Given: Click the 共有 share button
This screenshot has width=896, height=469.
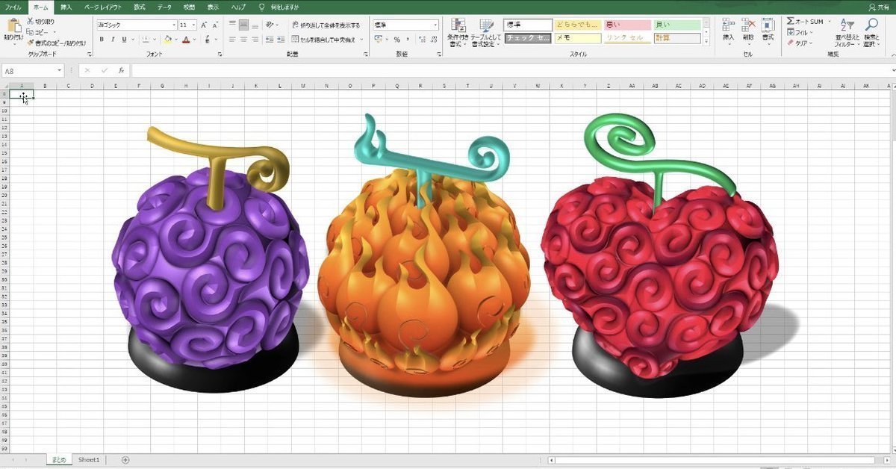Looking at the screenshot, I should [x=880, y=7].
